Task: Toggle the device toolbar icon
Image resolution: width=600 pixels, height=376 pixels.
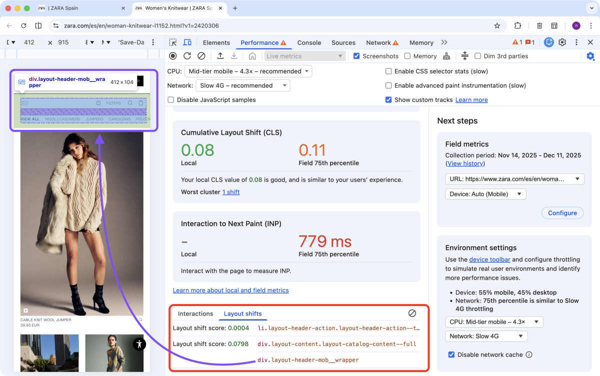Action: point(187,42)
